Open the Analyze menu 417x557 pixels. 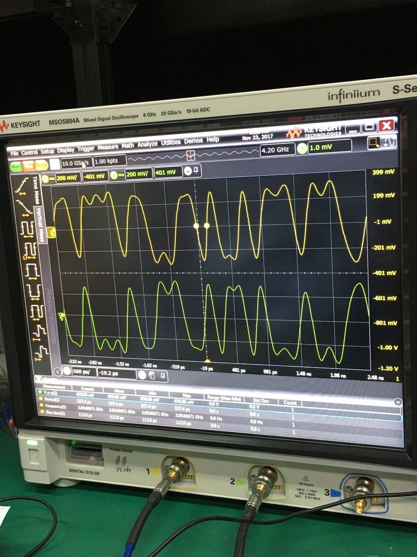[147, 144]
